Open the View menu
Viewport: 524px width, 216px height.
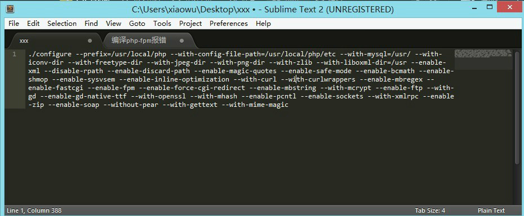tap(113, 24)
